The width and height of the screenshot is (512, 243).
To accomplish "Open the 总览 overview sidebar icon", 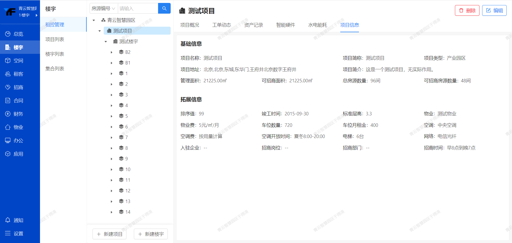I will [x=8, y=34].
